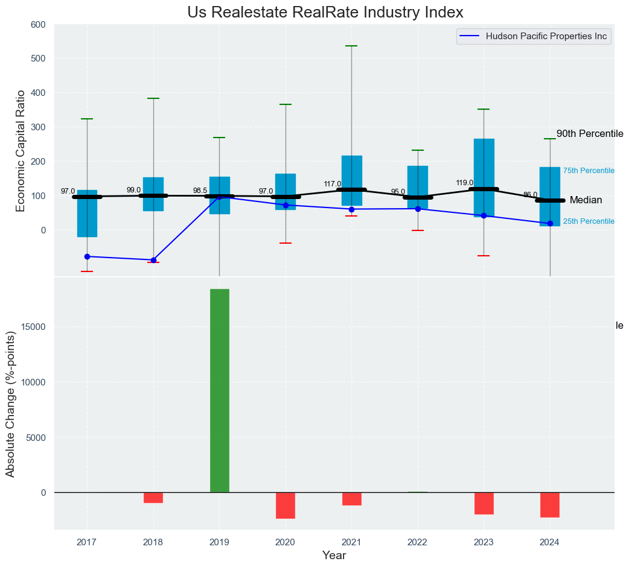Click the Absolute Change (%-points) axis label
The image size is (629, 567).
[x=10, y=404]
